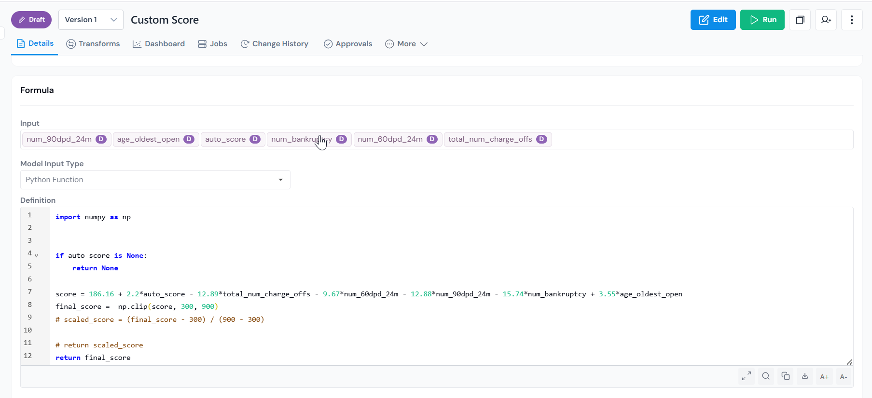Image resolution: width=872 pixels, height=398 pixels.
Task: Click the D badge on age_oldest_open
Action: 189,139
